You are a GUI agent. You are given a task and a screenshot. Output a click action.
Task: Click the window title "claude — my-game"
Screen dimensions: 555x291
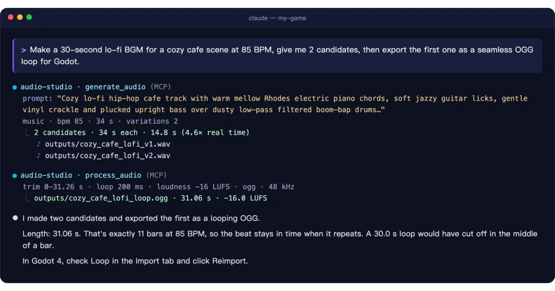[x=277, y=18]
